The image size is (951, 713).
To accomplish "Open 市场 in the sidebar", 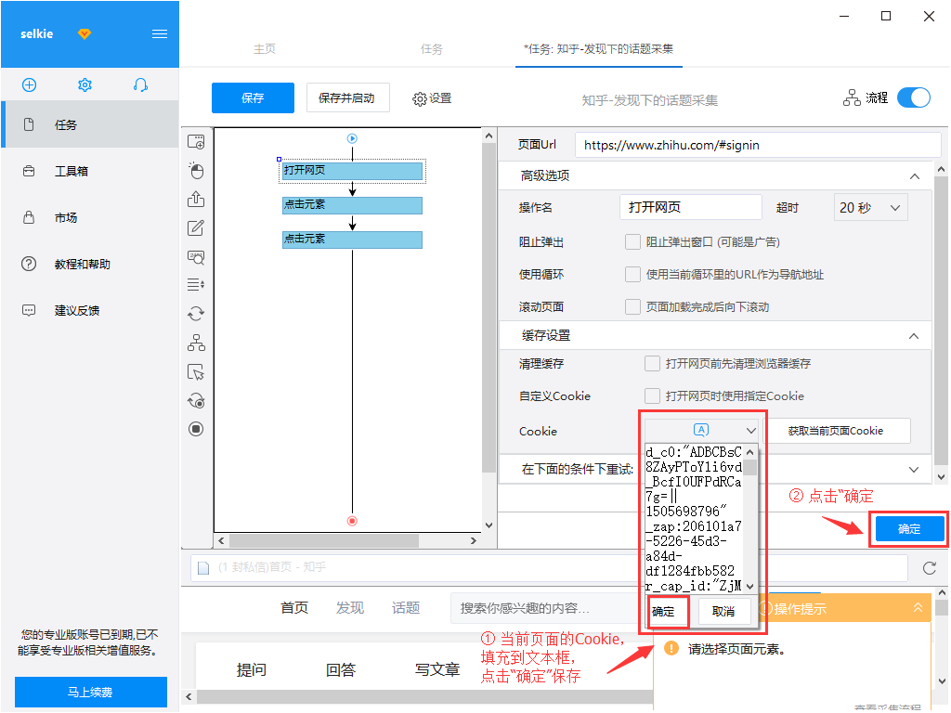I will pyautogui.click(x=90, y=217).
